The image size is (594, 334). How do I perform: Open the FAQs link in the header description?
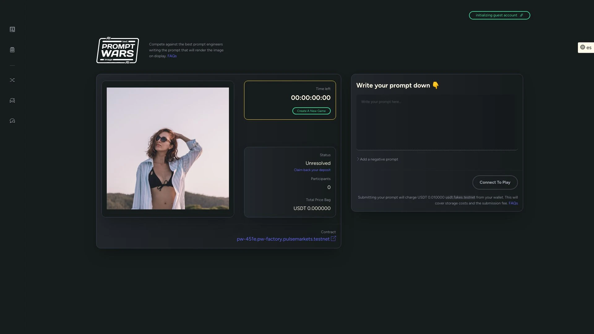pyautogui.click(x=172, y=56)
